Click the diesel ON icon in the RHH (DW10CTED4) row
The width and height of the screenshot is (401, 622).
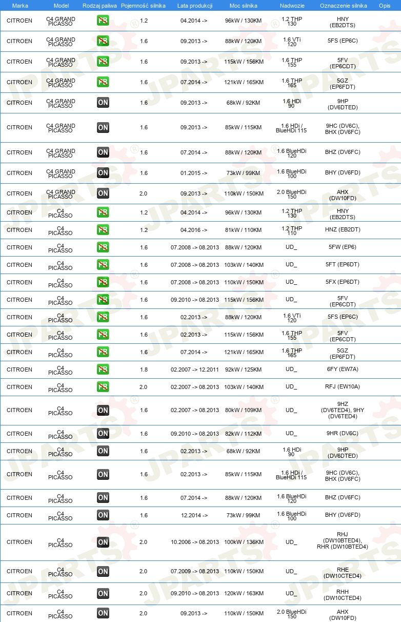pyautogui.click(x=103, y=593)
